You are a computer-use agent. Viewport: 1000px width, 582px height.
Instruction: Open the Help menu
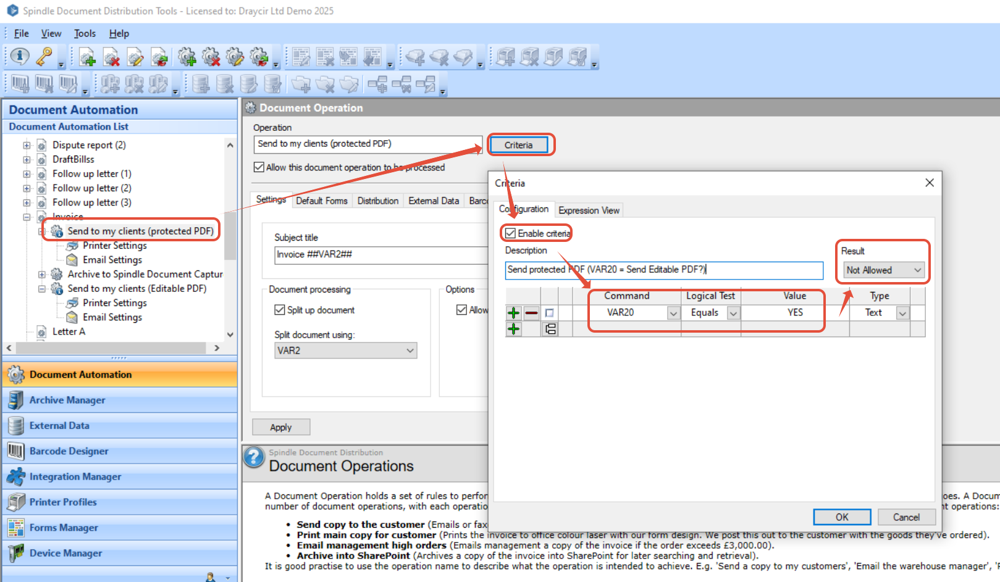click(x=119, y=33)
